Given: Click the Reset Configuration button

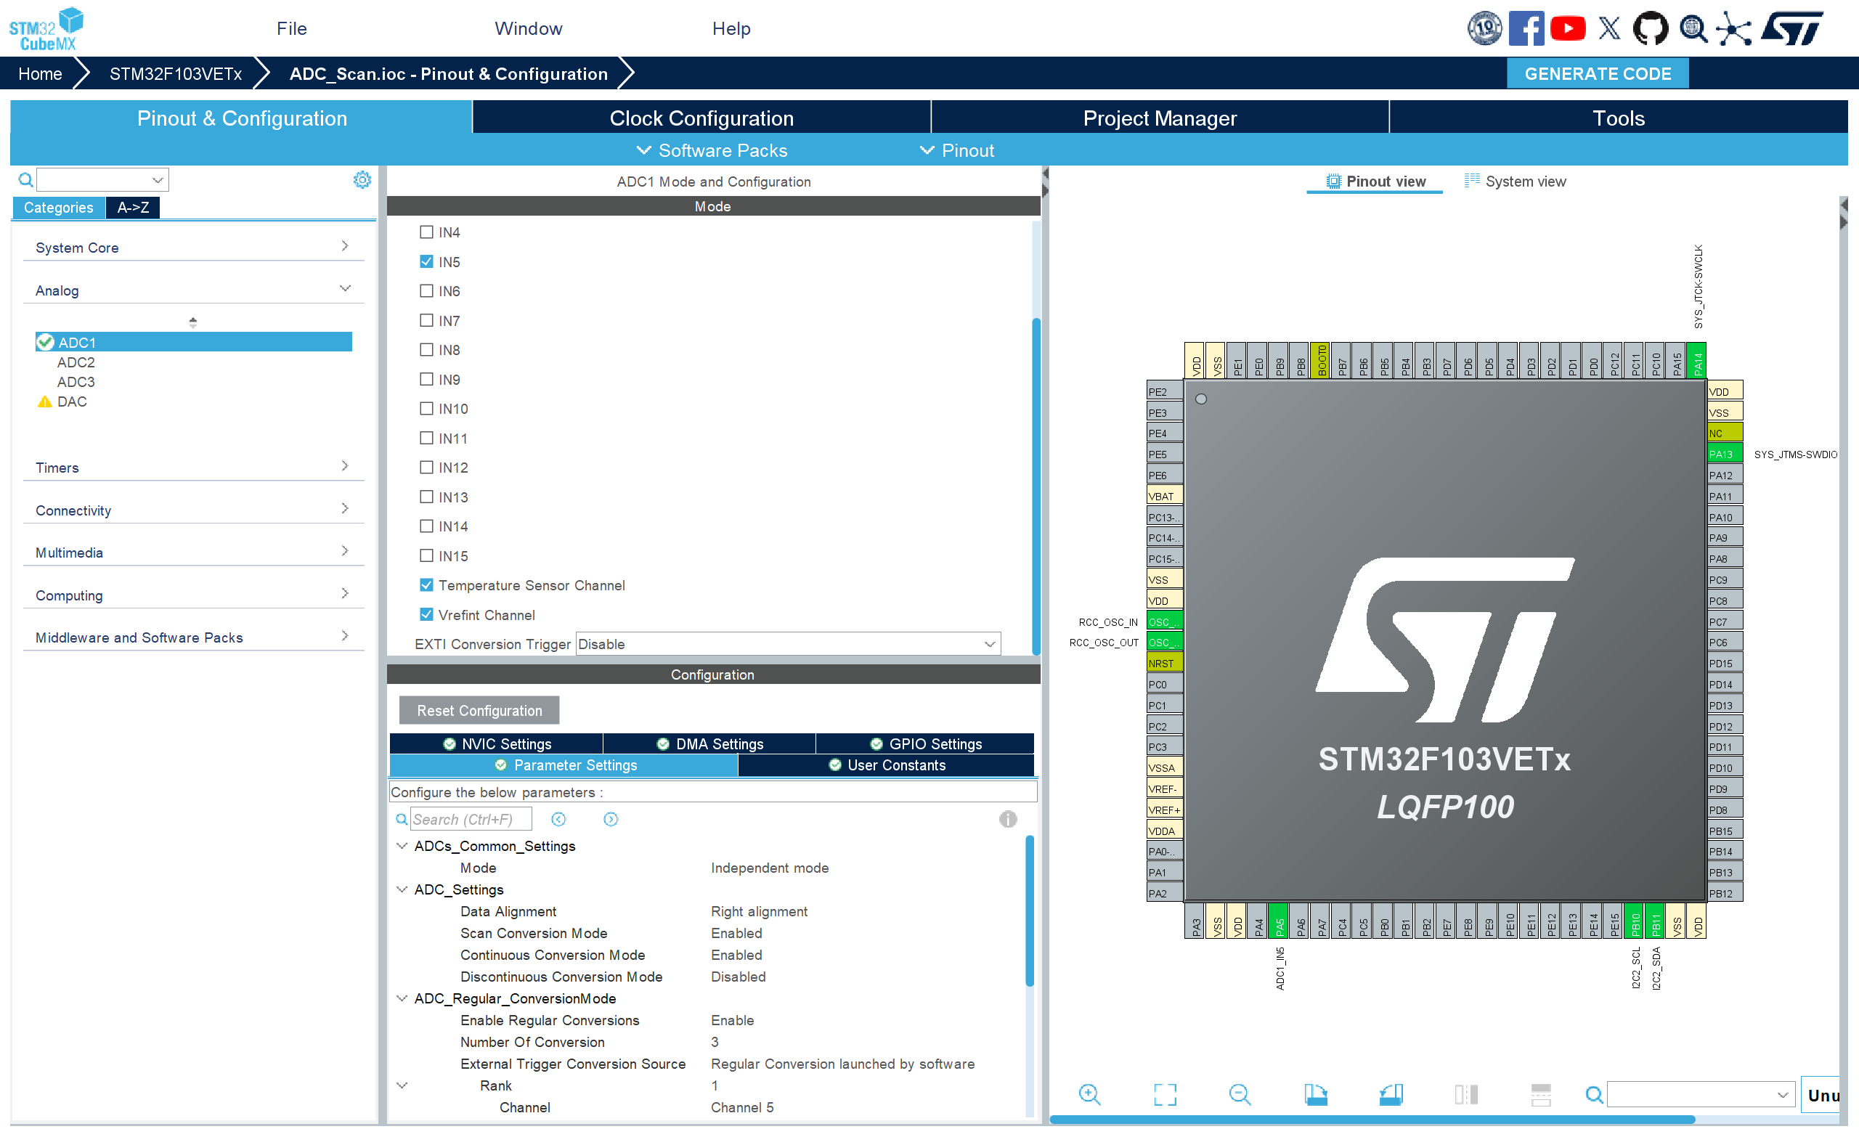Looking at the screenshot, I should (x=479, y=710).
